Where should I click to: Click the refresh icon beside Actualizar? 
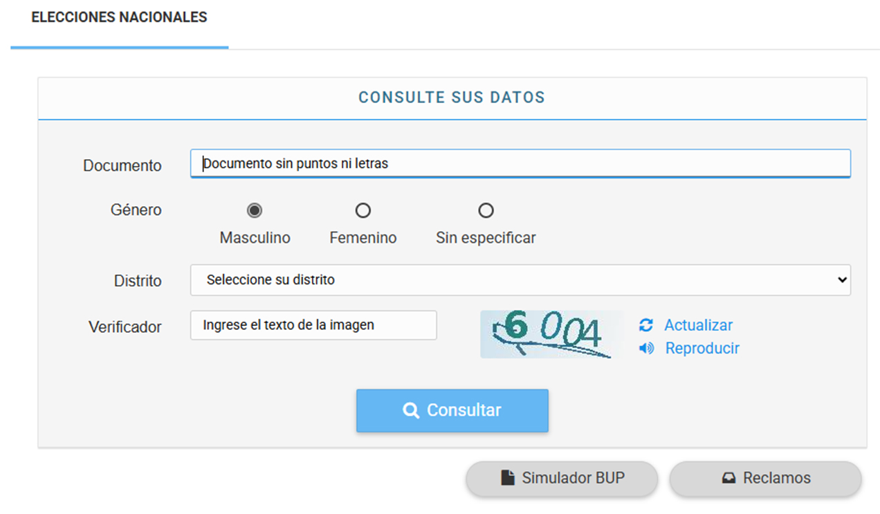646,325
